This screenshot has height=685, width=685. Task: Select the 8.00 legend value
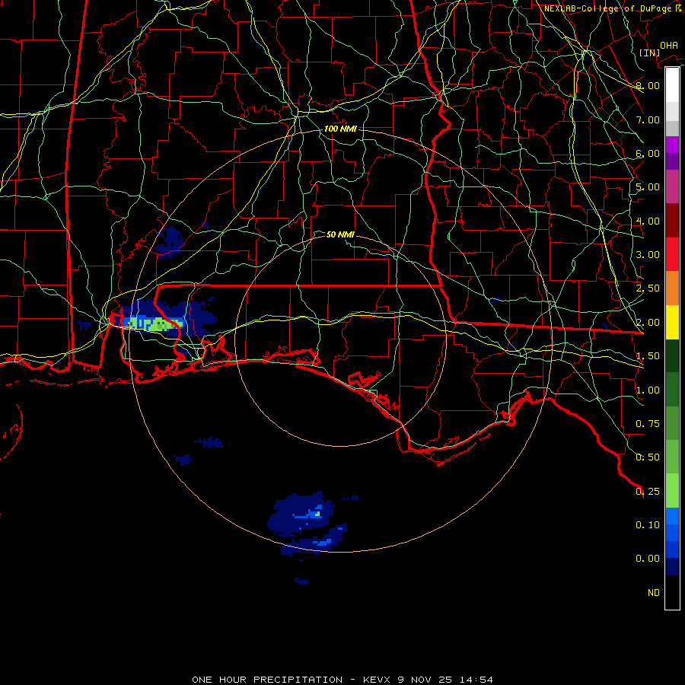[x=648, y=85]
